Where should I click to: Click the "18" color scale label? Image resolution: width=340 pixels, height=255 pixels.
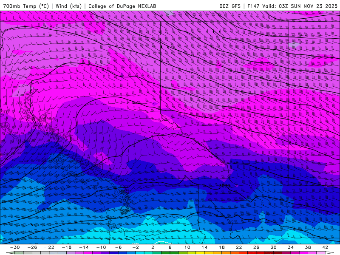(222, 247)
